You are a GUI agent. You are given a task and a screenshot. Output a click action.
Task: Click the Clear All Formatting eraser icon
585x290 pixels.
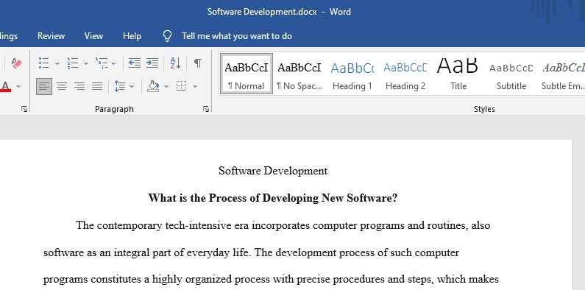(x=16, y=63)
